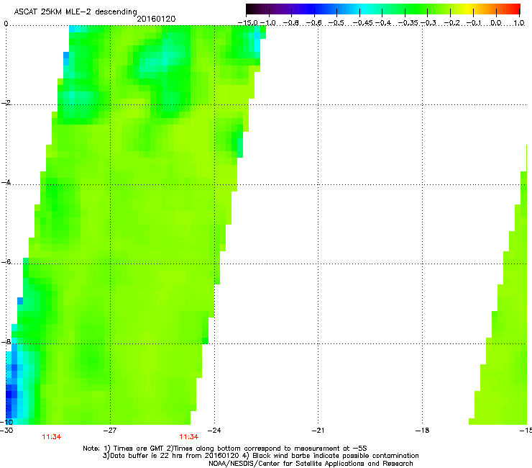This screenshot has width=532, height=468.
Task: Select the color scale label '-0.1'
Action: [x=474, y=23]
